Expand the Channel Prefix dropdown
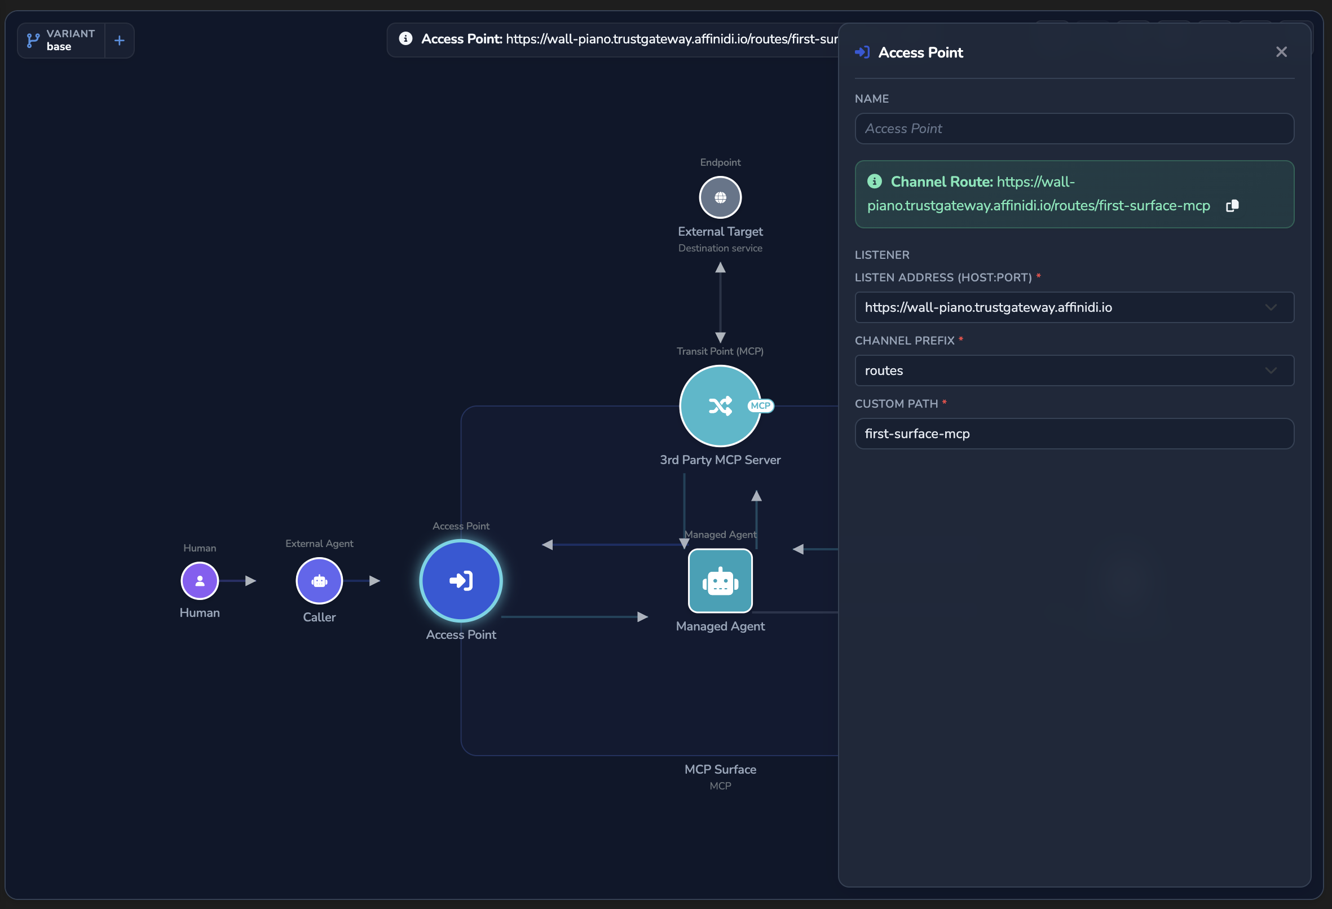The width and height of the screenshot is (1332, 909). (1074, 370)
